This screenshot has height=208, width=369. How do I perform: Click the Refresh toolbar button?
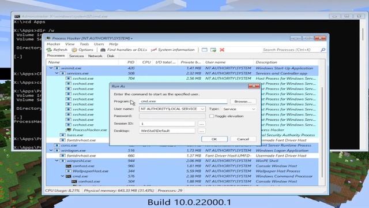click(57, 50)
